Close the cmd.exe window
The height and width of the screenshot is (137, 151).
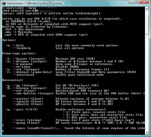[144, 2]
